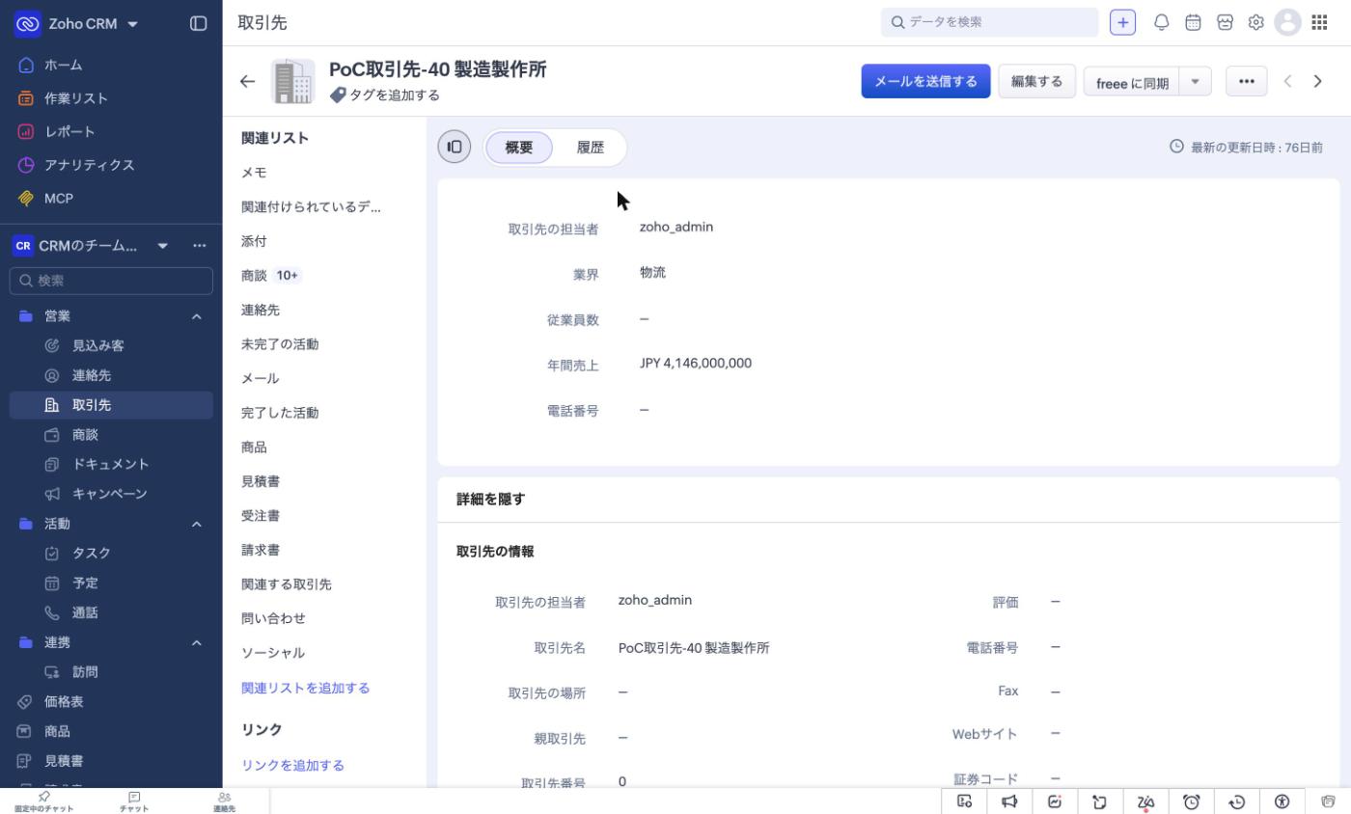Click the 関連リストを追加する link
Screen dimensions: 1351x814
coord(305,689)
